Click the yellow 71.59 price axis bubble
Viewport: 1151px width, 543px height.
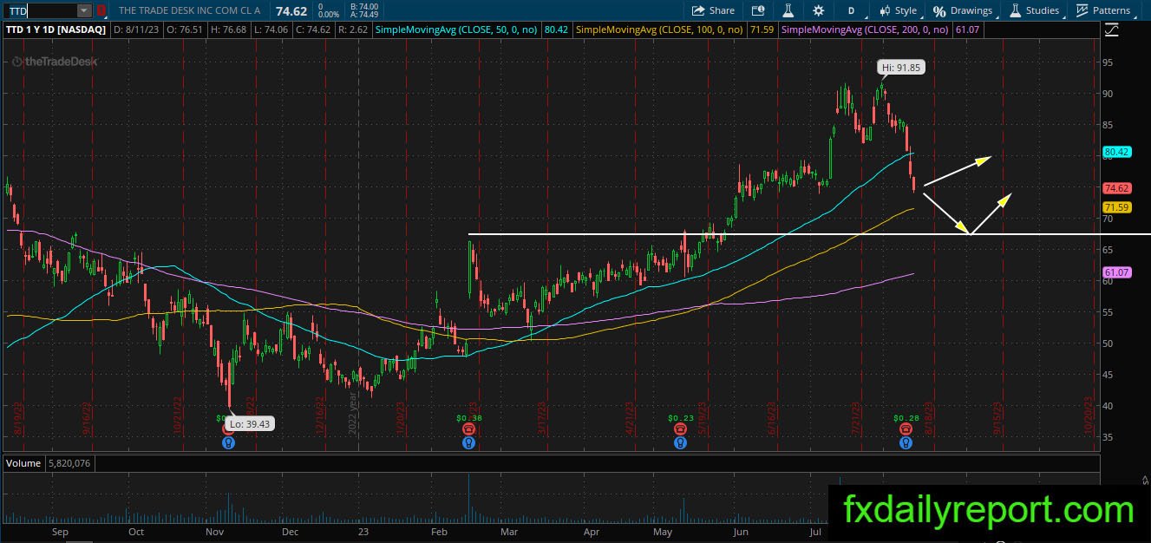[1115, 207]
